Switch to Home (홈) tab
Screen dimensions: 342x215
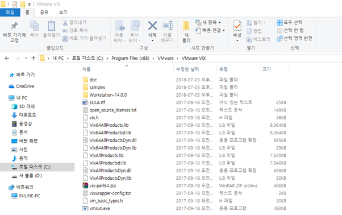(27, 13)
